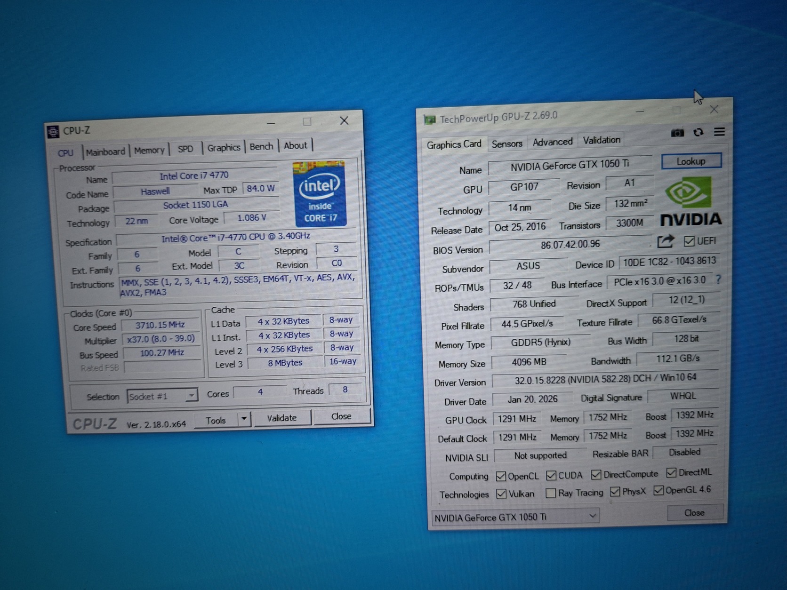The height and width of the screenshot is (590, 787).
Task: Click the Lookup button in GPU-Z
Action: click(691, 161)
